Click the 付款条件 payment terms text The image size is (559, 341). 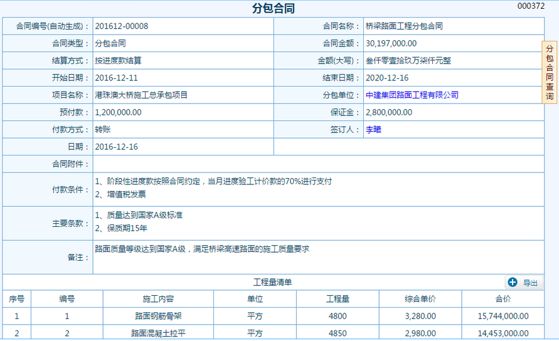213,181
